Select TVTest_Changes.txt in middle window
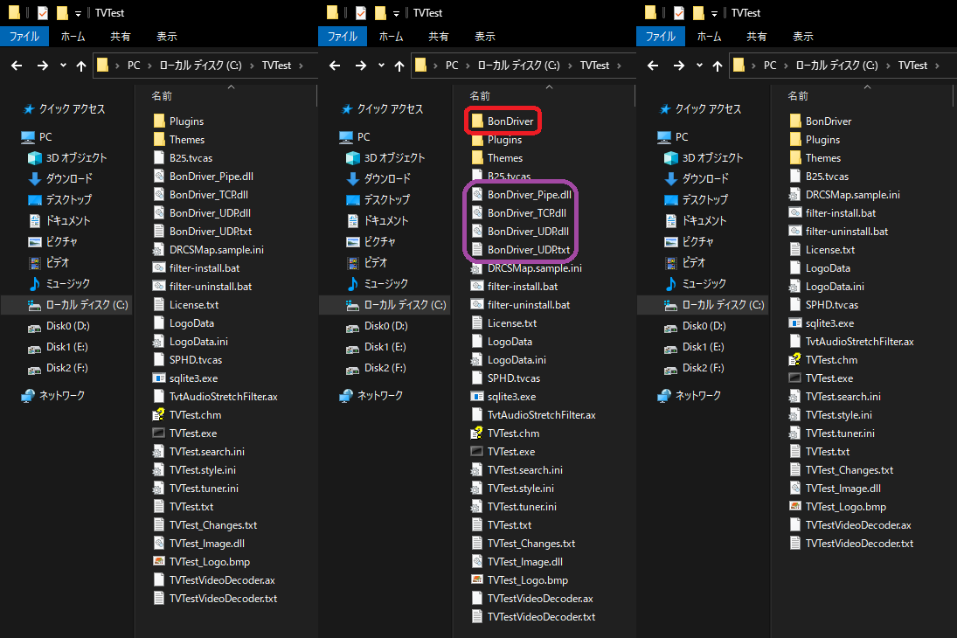 coord(523,544)
